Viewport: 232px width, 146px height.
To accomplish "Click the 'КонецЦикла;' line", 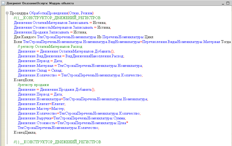I will point(25,132).
